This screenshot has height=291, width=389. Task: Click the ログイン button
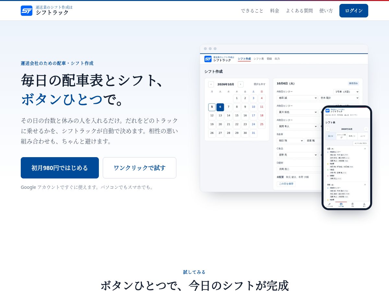[354, 11]
